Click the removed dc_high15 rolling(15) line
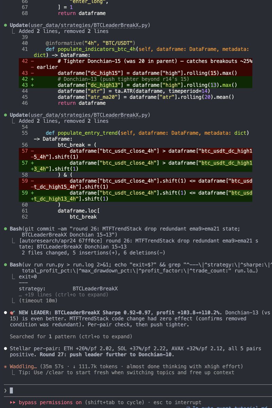The image size is (272, 408). (147, 73)
